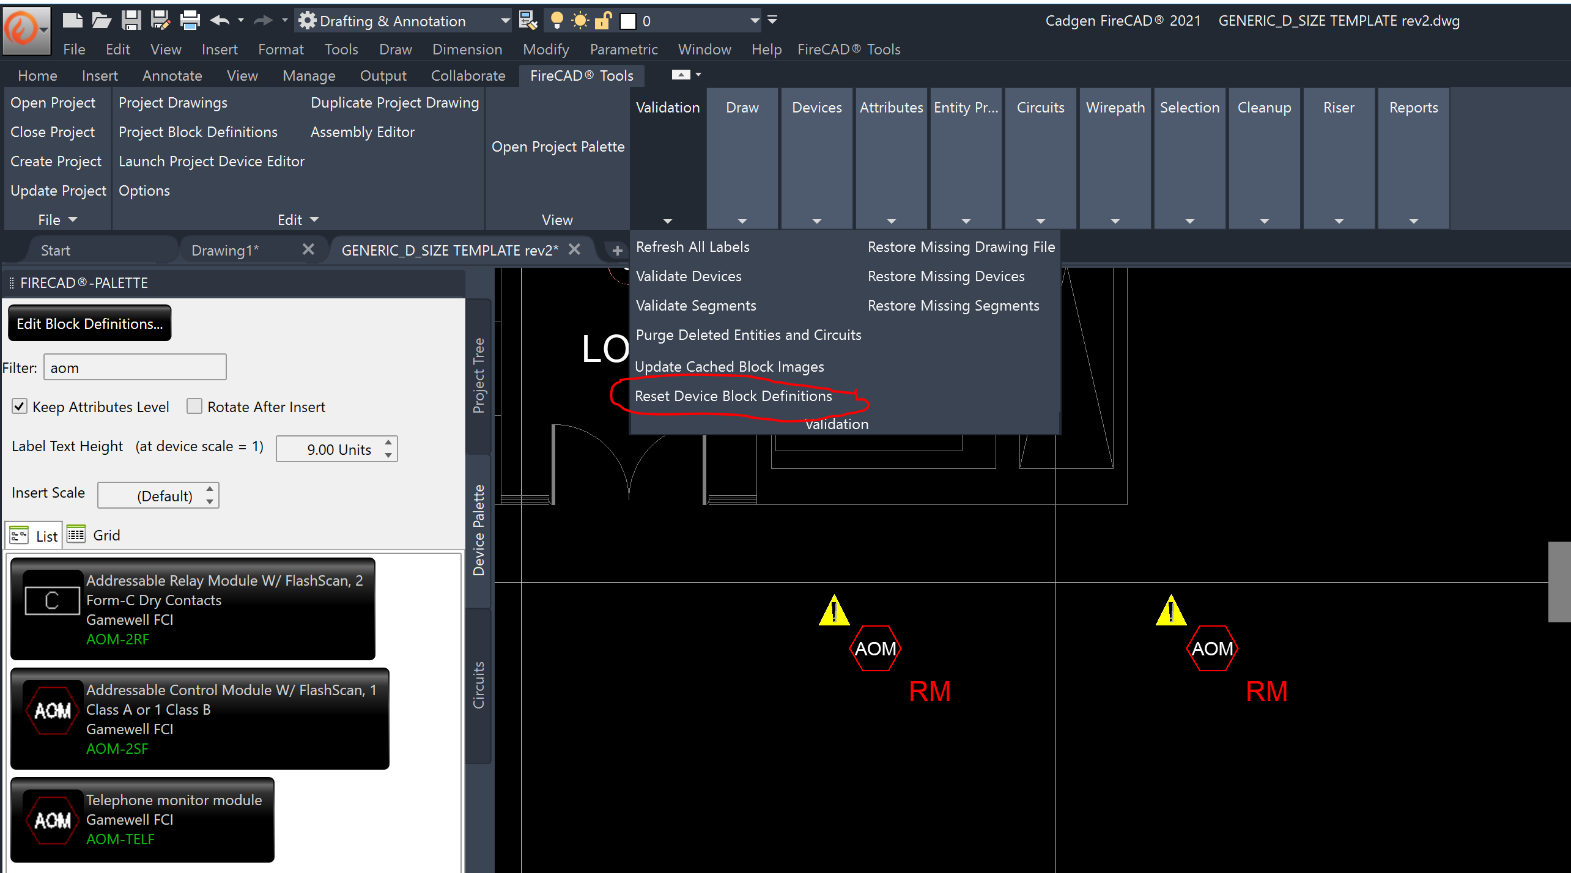Select AOM-2SF control module device
Screen dimensions: 1571x873
[199, 718]
